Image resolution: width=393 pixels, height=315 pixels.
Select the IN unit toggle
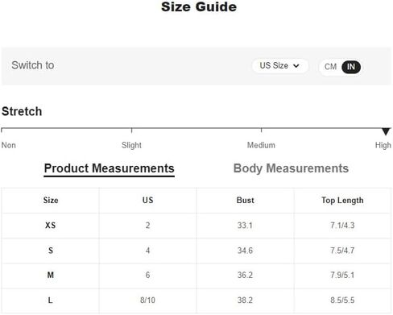pos(351,67)
